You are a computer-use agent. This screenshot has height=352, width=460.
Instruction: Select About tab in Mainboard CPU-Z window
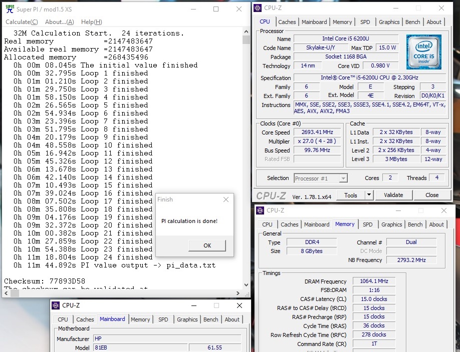232,319
